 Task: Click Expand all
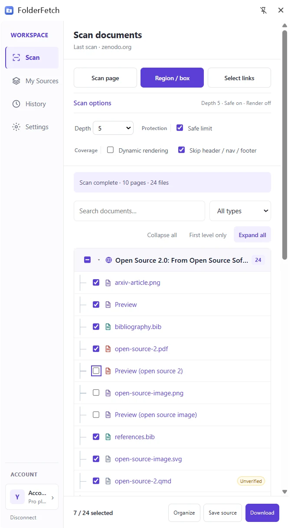click(x=252, y=235)
